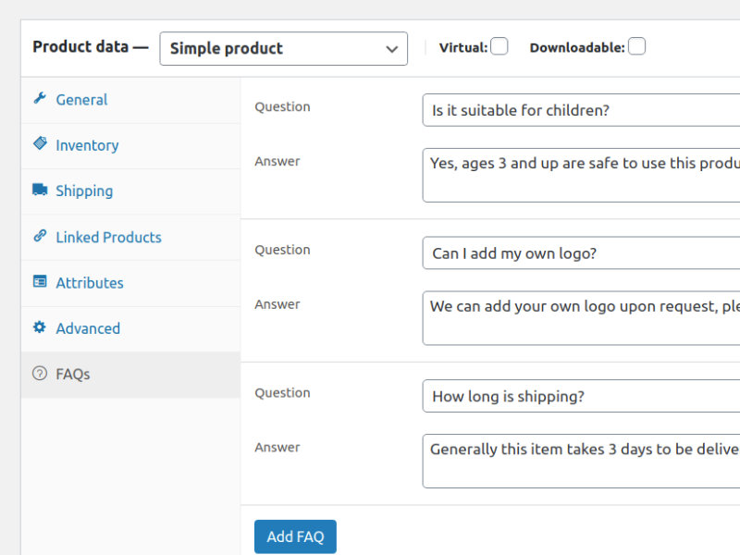Go to the Shipping tab
The height and width of the screenshot is (555, 740).
pos(130,191)
